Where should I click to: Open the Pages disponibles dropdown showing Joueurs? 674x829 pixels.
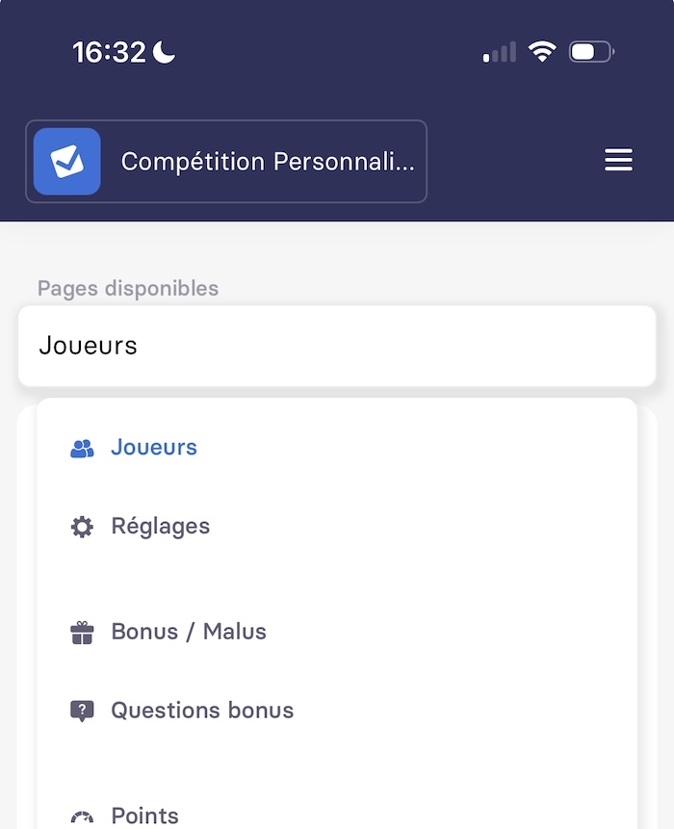(337, 346)
